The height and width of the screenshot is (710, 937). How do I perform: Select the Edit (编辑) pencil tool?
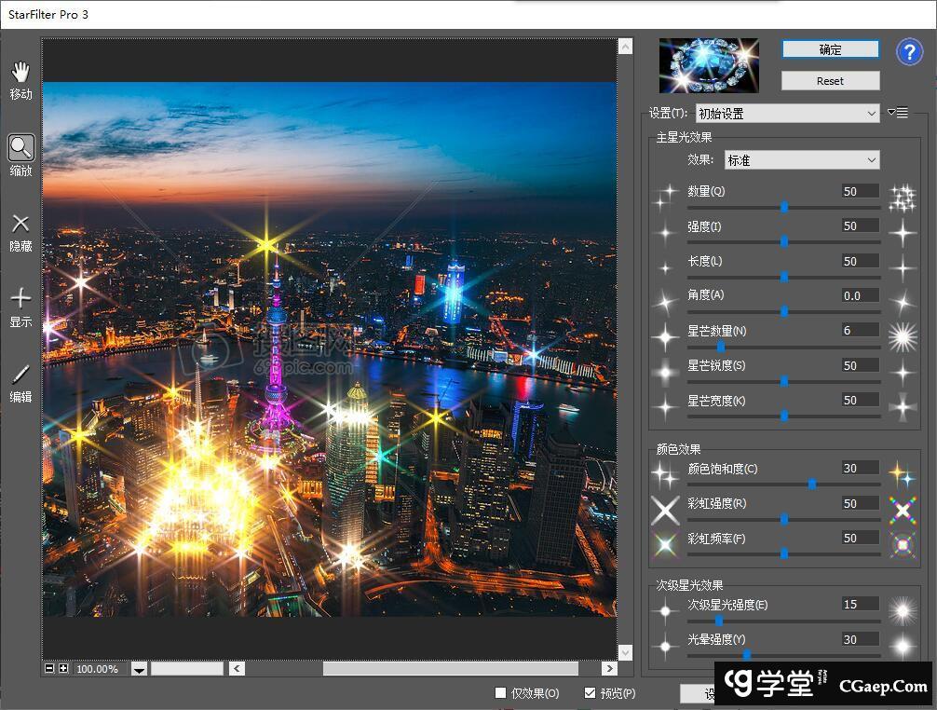click(x=20, y=375)
